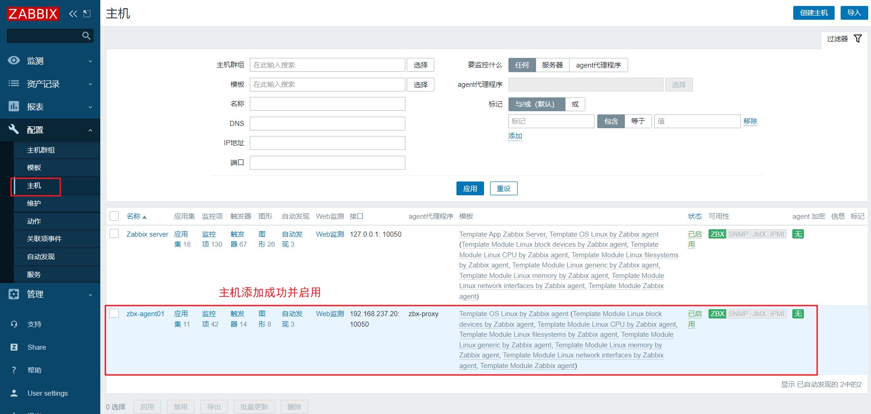The image size is (871, 414).
Task: Focus the DNS filter field
Action: coord(327,124)
